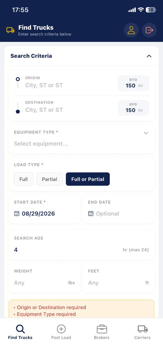The width and height of the screenshot is (163, 354).
Task: Click the End Date calendar icon
Action: 90,214
